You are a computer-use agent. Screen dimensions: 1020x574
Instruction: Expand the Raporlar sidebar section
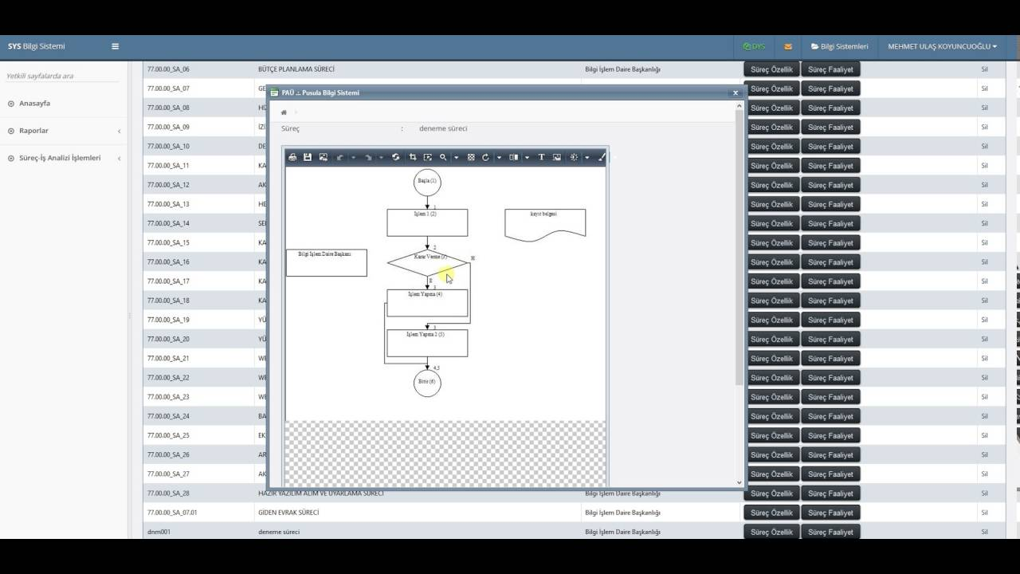point(33,131)
